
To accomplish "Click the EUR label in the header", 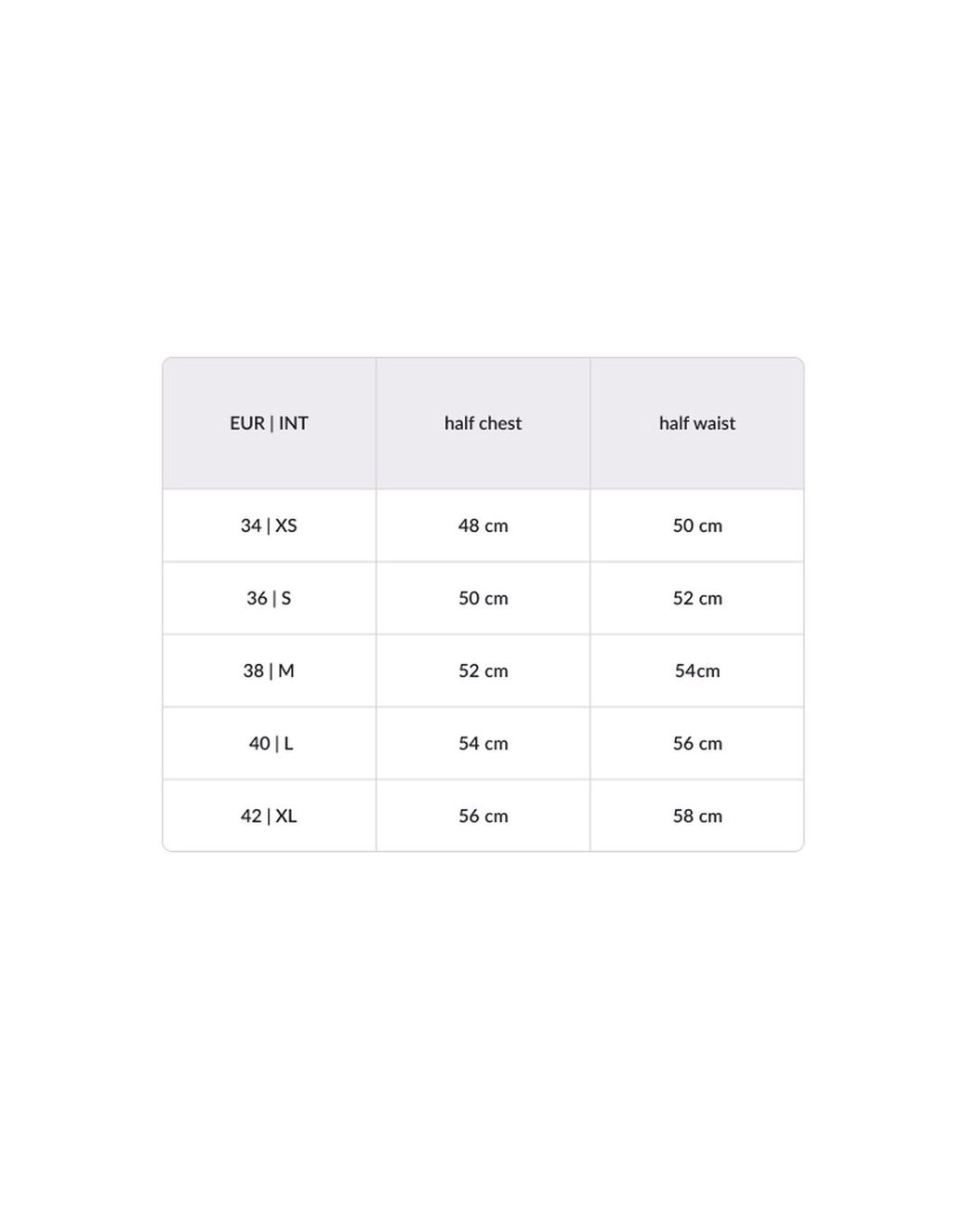I will click(246, 423).
